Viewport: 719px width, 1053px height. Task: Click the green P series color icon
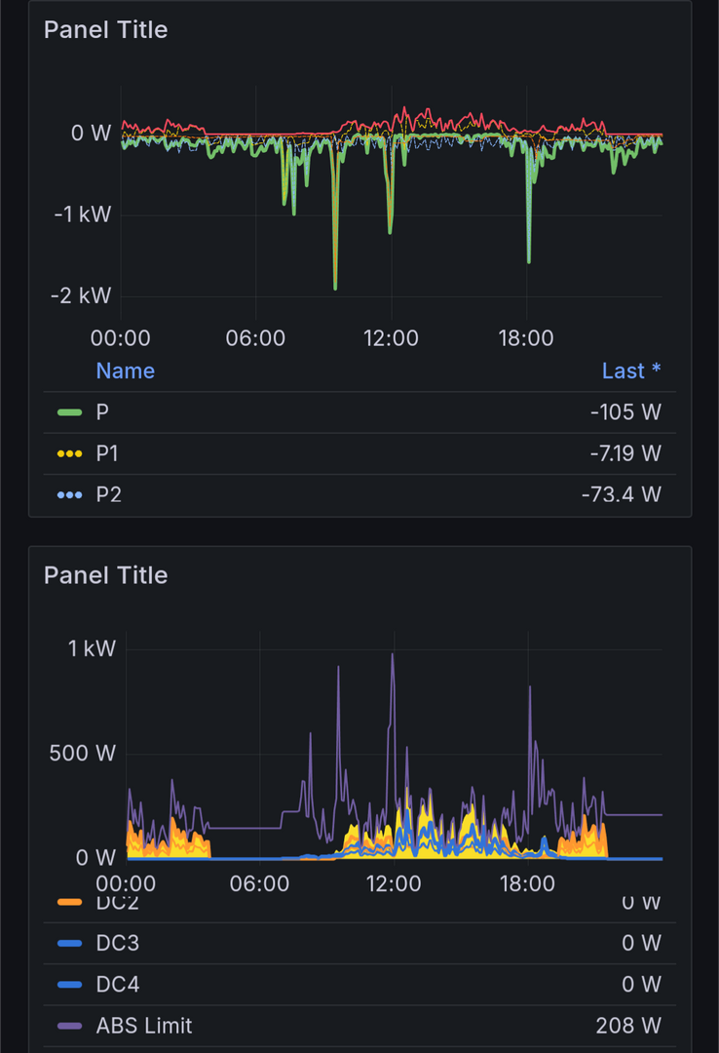[69, 412]
